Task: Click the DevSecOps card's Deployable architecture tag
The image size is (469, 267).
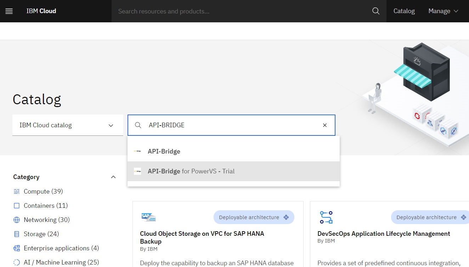Action: coord(430,217)
